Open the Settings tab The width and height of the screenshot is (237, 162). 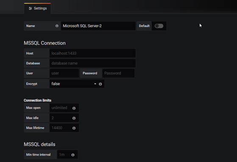pos(37,9)
